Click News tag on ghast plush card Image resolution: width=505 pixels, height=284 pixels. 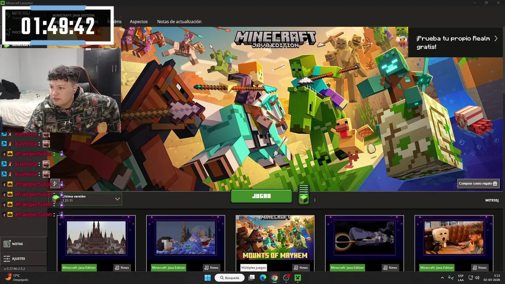click(x=480, y=267)
